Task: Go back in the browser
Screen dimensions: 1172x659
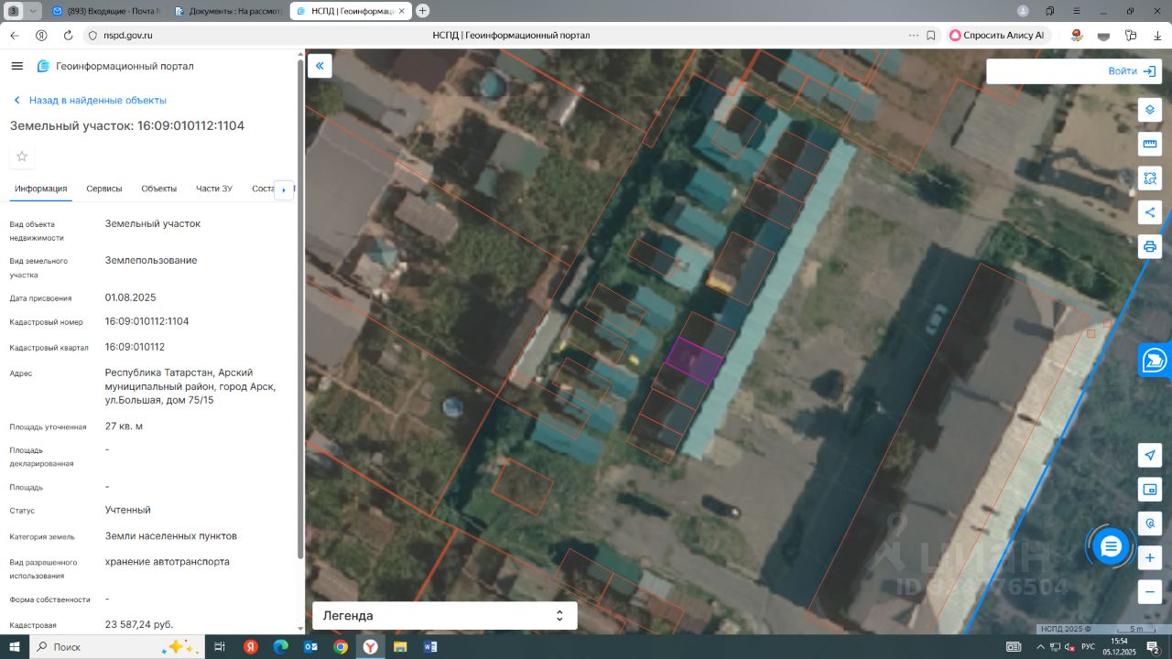Action: (x=14, y=36)
